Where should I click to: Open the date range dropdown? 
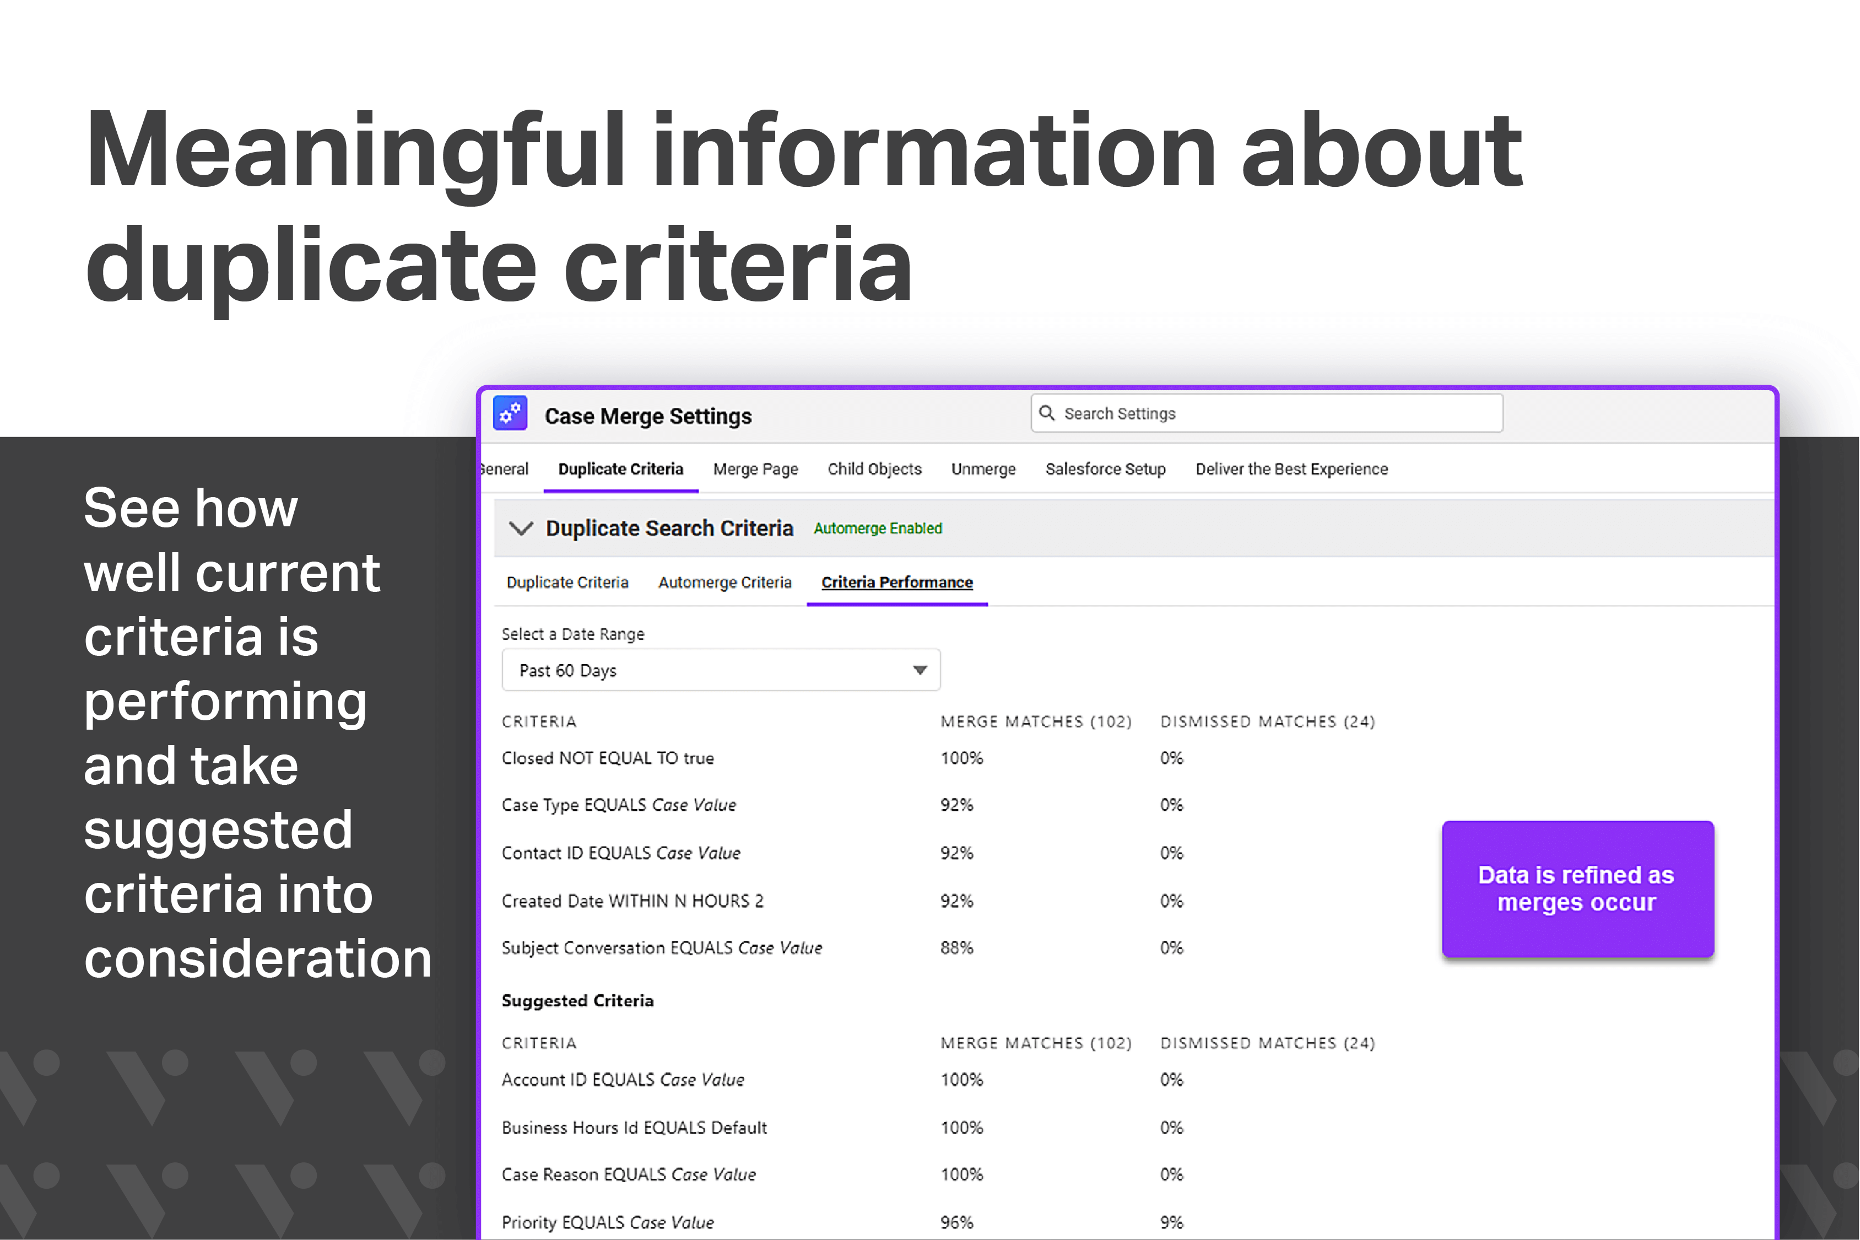tap(920, 670)
